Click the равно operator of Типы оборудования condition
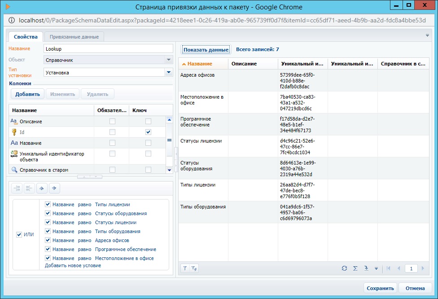This screenshot has height=299, width=438. click(85, 231)
